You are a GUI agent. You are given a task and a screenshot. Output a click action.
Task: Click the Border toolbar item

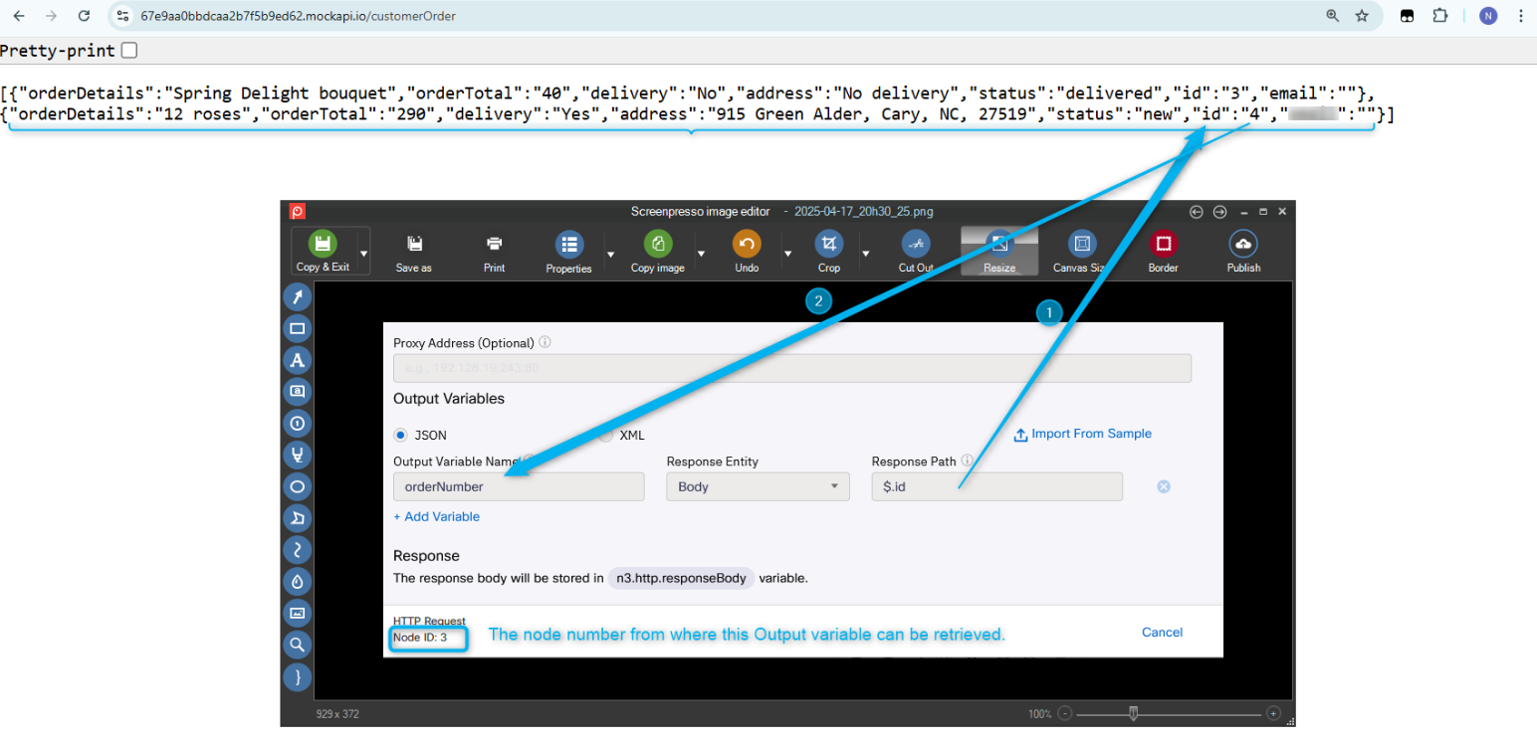pyautogui.click(x=1163, y=253)
